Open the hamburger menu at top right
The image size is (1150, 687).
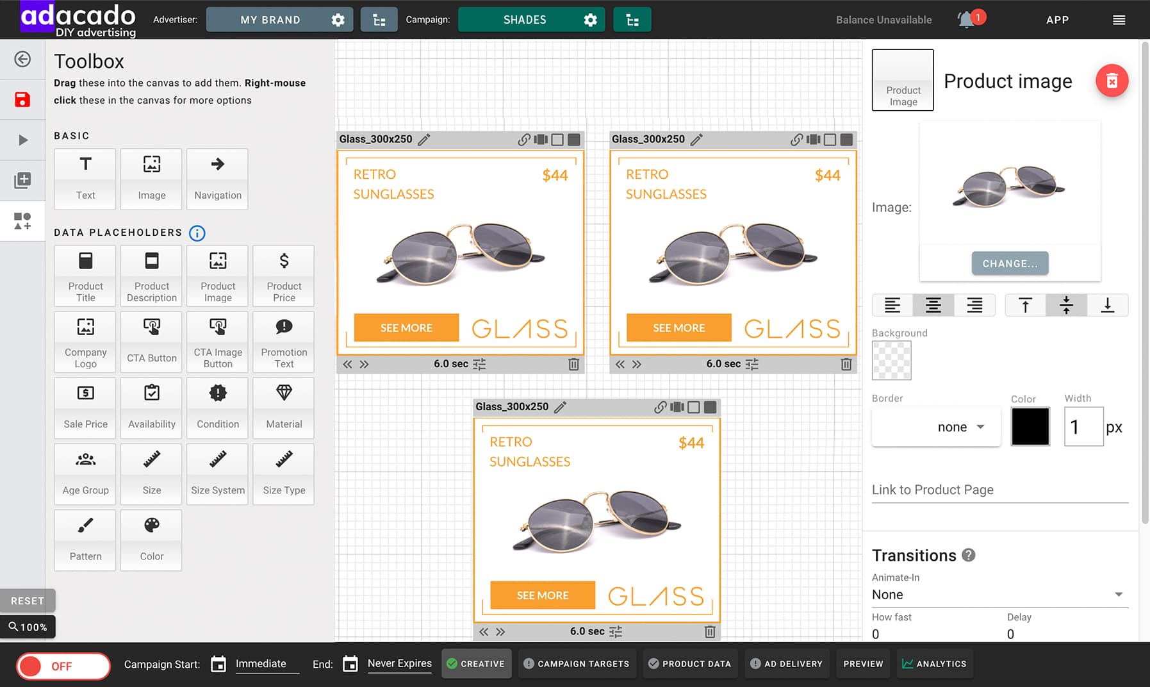click(1119, 20)
